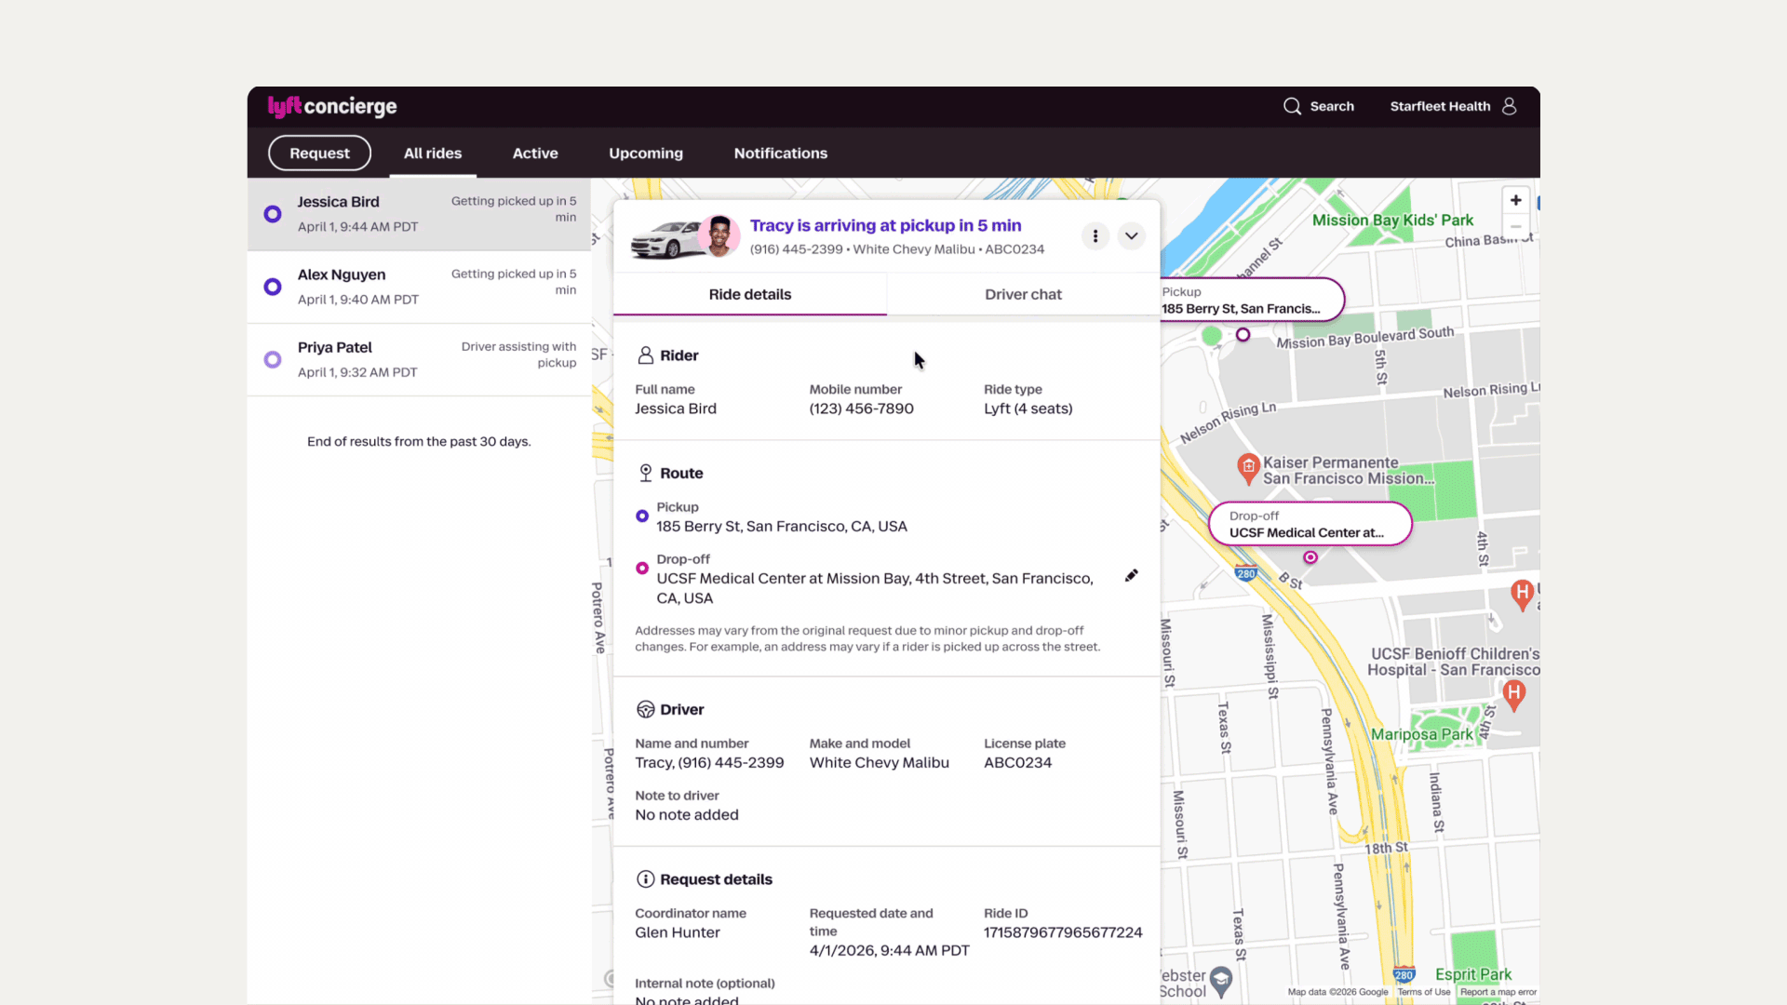Edit drop-off address with pencil icon
This screenshot has height=1005, width=1787.
[1131, 576]
